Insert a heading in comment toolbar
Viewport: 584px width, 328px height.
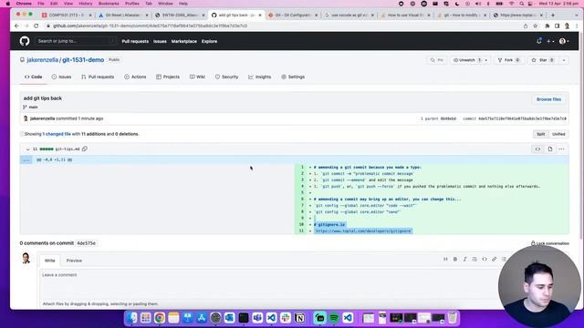445,259
